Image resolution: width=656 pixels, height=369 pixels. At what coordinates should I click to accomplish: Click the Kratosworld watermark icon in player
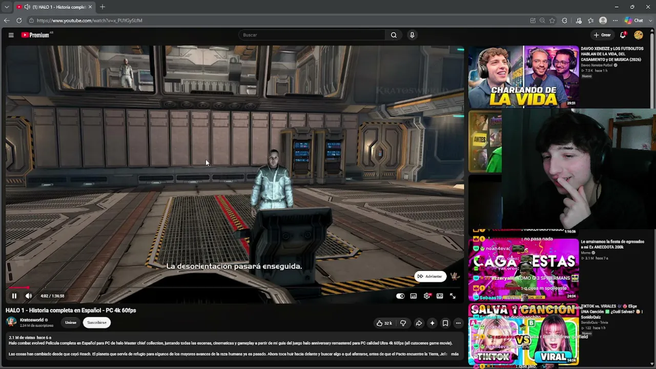pyautogui.click(x=455, y=277)
